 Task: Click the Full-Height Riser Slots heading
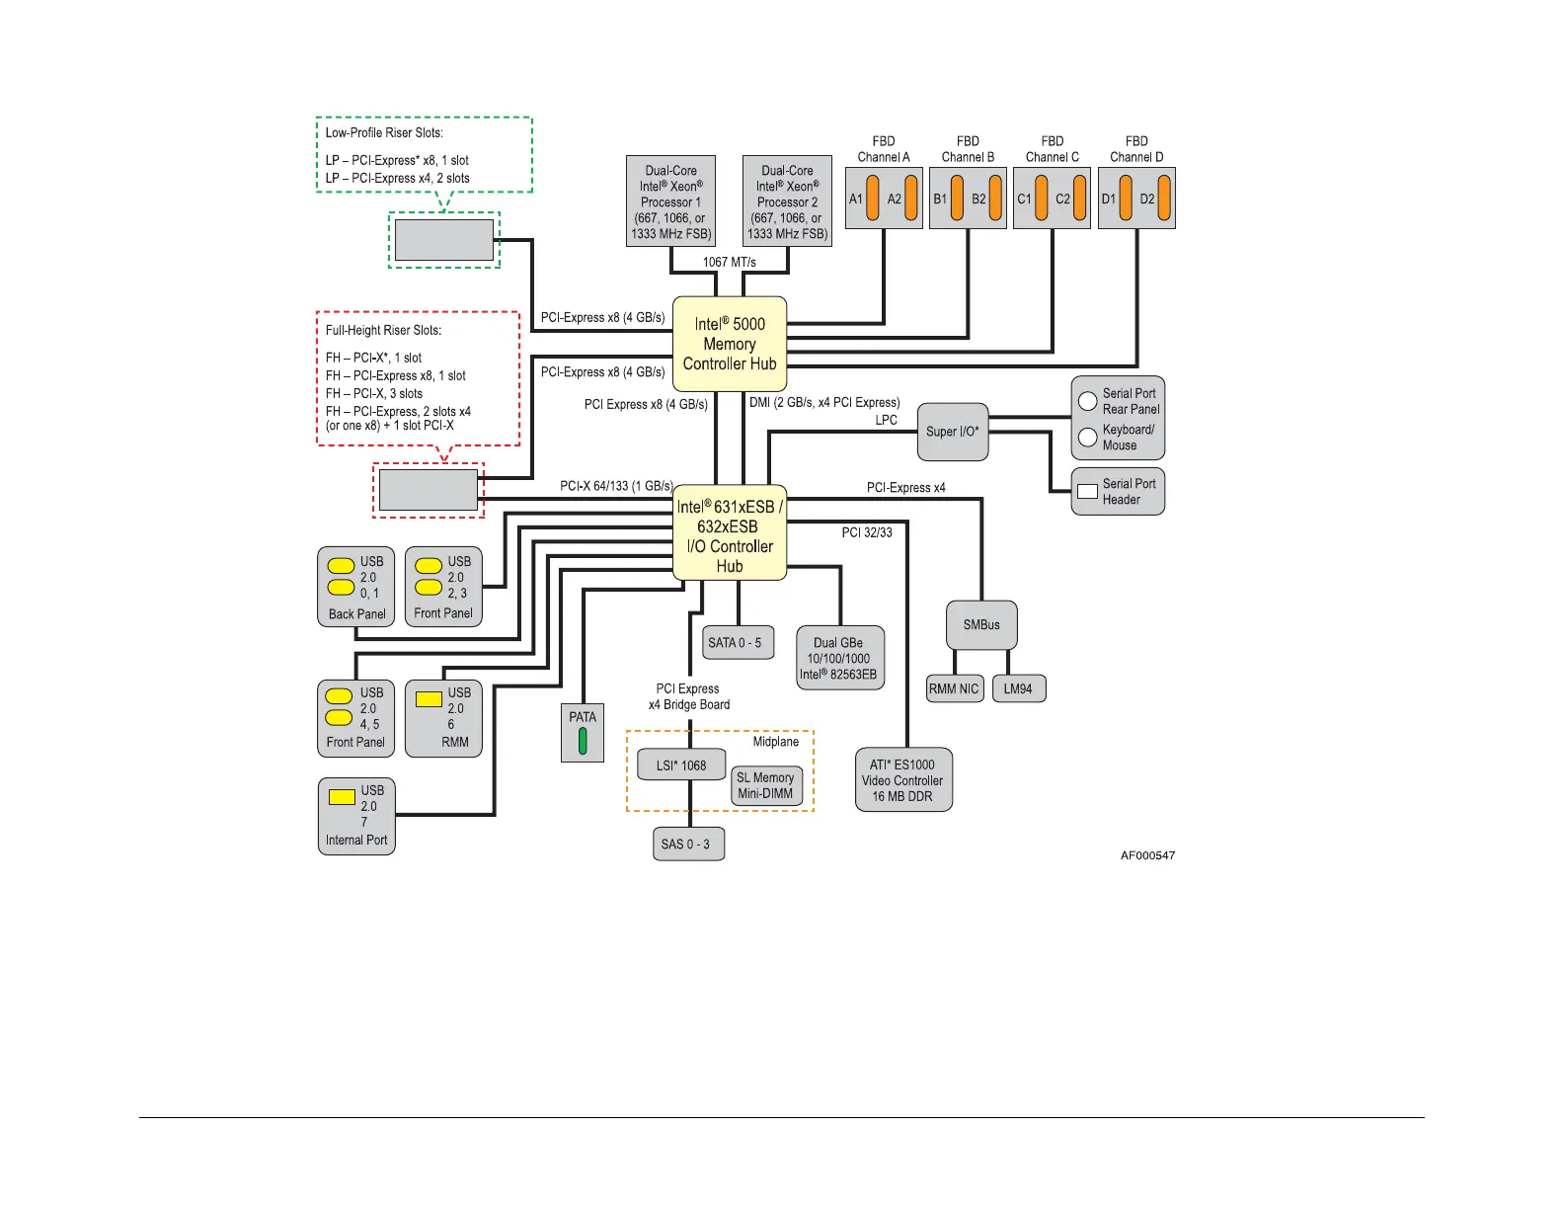pos(383,330)
